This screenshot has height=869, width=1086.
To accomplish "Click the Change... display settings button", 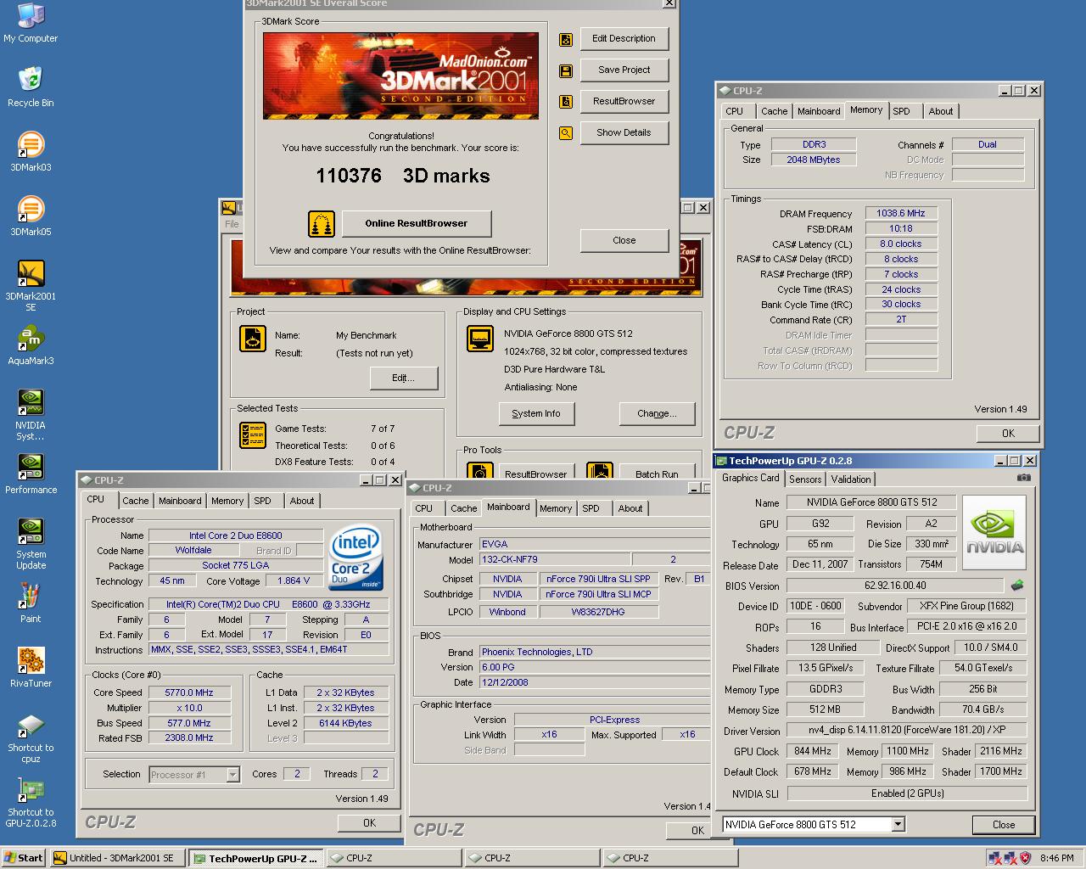I will click(657, 413).
